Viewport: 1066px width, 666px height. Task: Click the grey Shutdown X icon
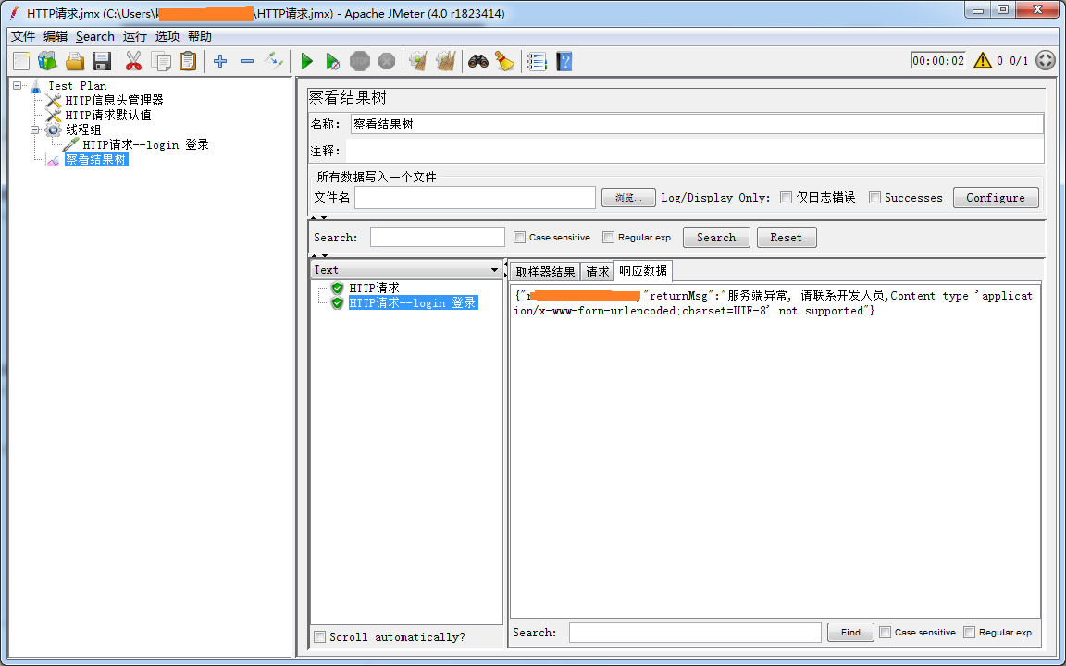pyautogui.click(x=387, y=61)
